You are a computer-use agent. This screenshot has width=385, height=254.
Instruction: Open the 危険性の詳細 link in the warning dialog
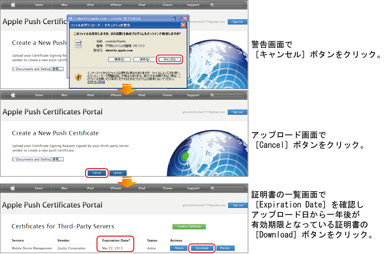[96, 82]
